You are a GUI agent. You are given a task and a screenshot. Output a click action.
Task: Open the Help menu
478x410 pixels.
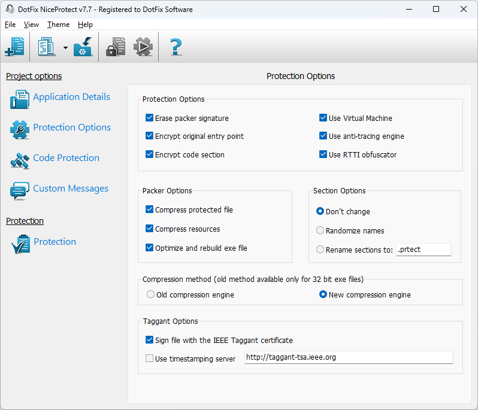pyautogui.click(x=85, y=25)
